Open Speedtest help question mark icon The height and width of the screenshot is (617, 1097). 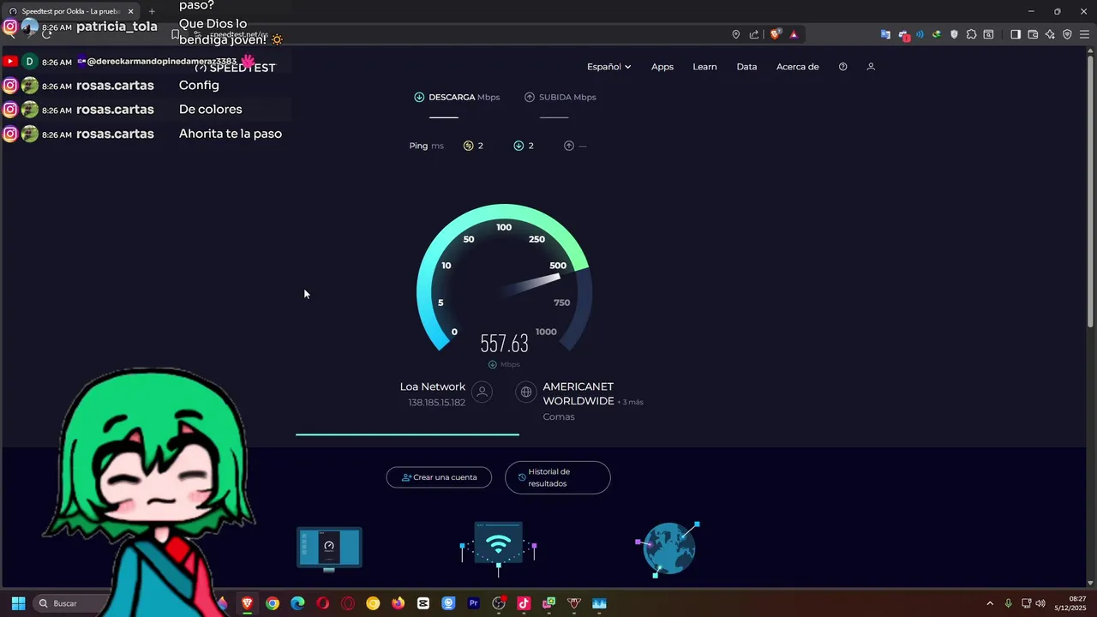coord(842,67)
